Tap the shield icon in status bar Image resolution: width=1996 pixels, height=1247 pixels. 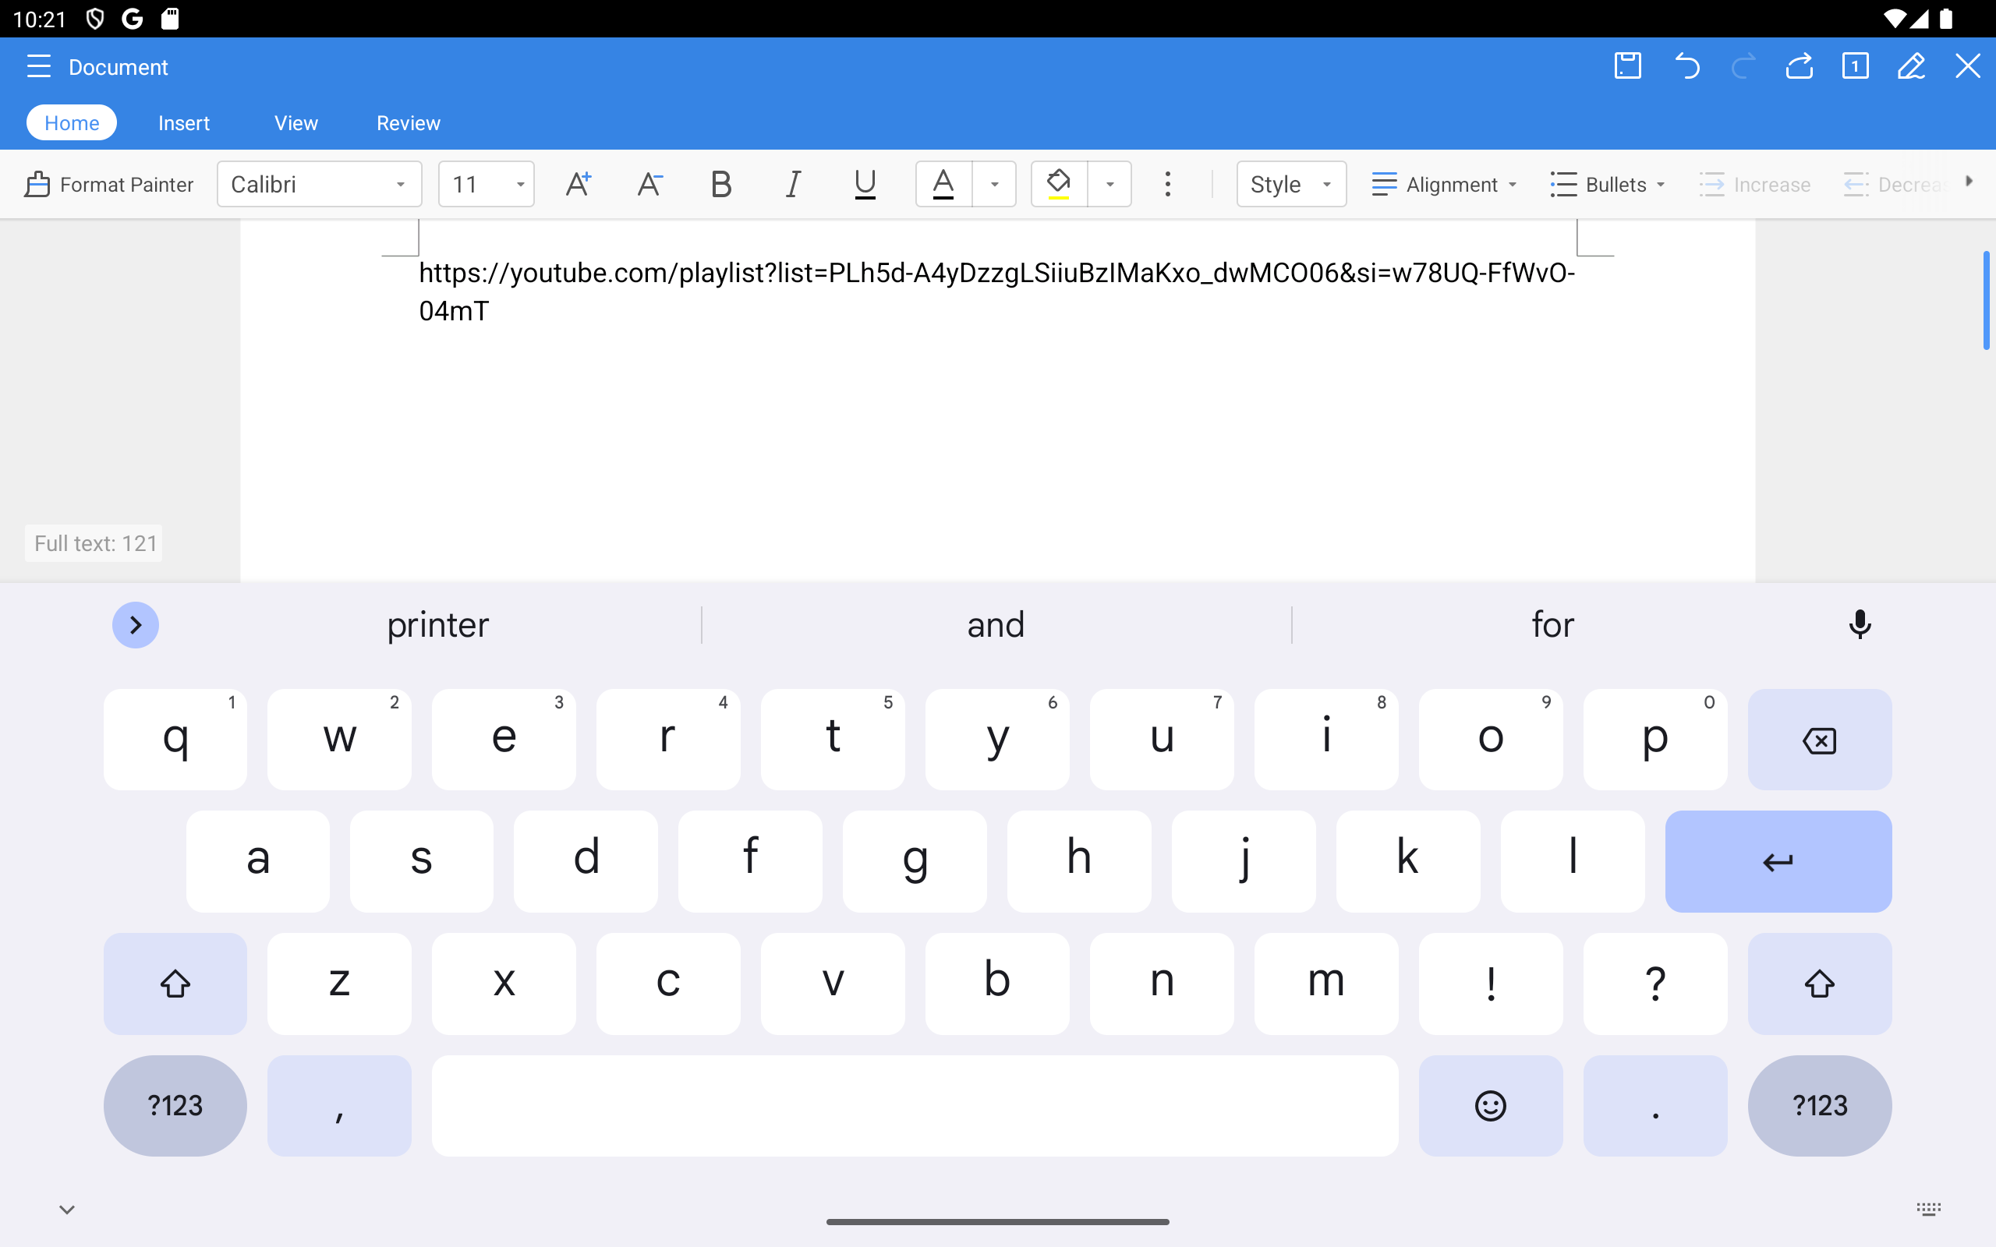(95, 18)
